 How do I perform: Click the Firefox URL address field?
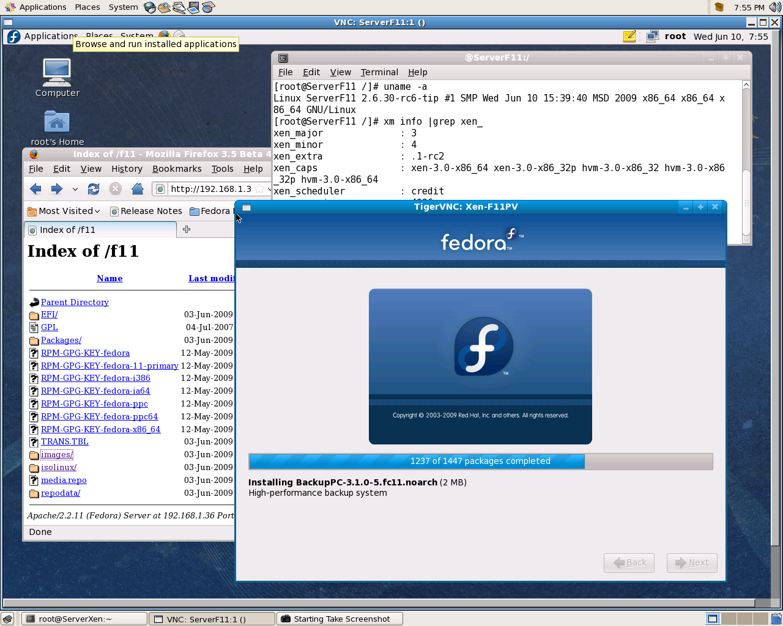[210, 189]
